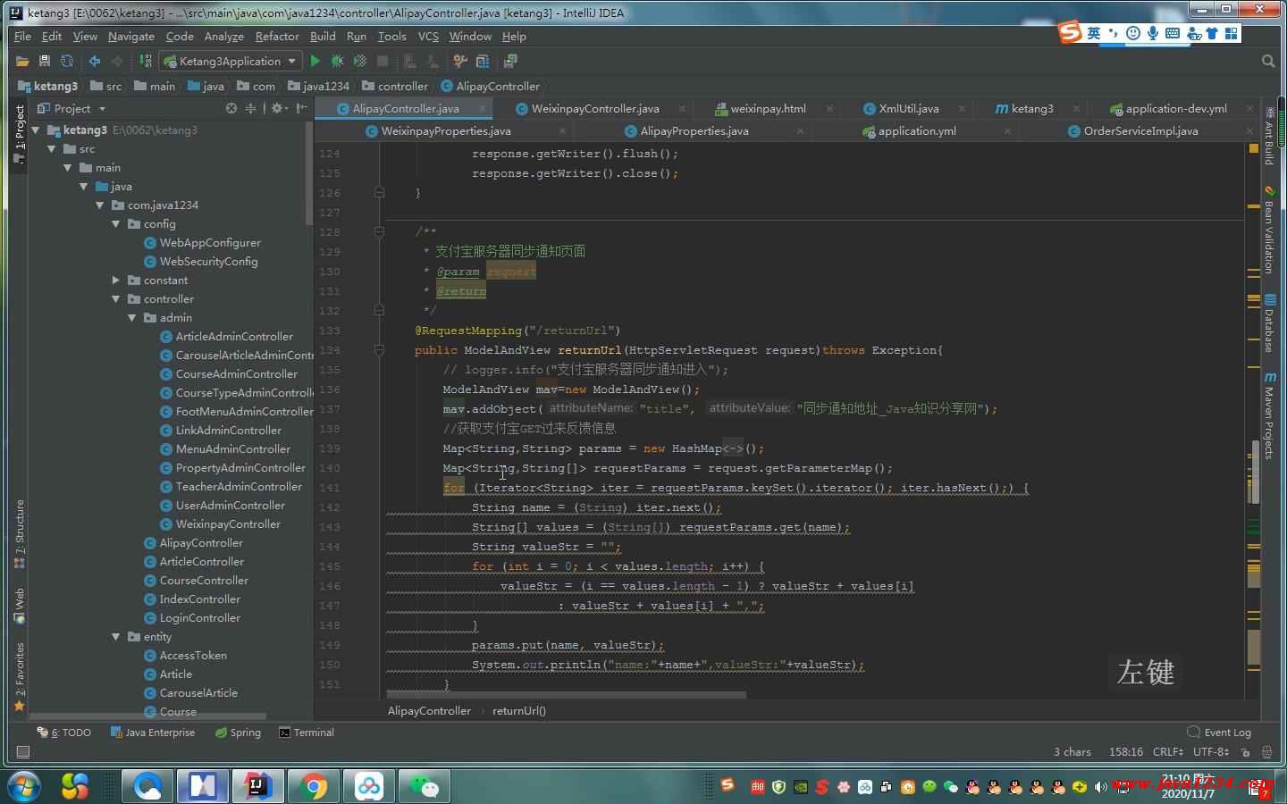Image resolution: width=1287 pixels, height=804 pixels.
Task: Collapse the controller folder arrow
Action: [115, 298]
